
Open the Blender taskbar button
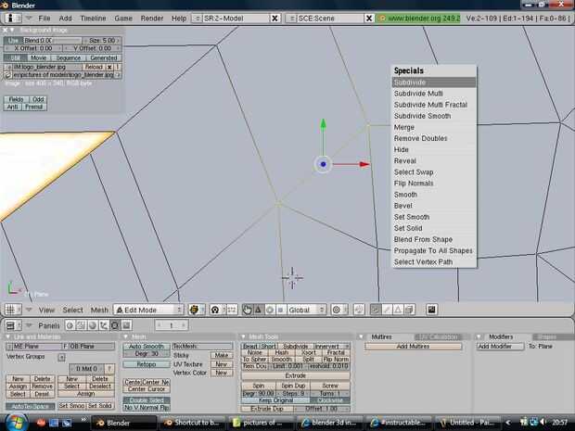click(124, 423)
